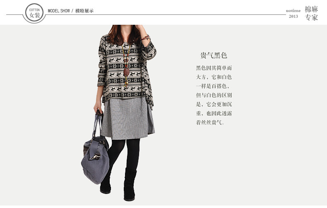Click the model's front black suede boot
The width and height of the screenshot is (327, 208).
coord(130,184)
